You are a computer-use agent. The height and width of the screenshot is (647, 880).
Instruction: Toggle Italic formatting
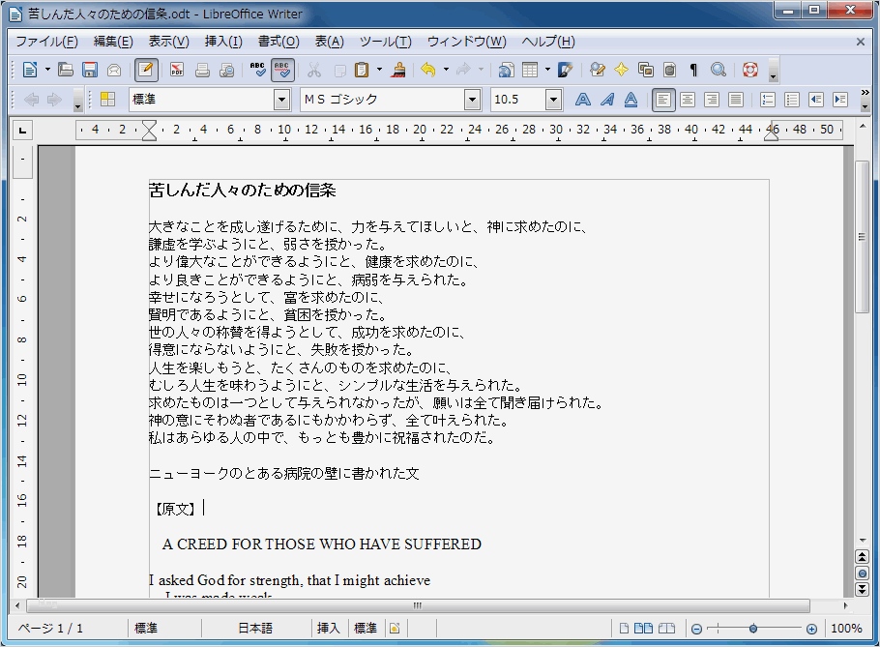[x=606, y=100]
